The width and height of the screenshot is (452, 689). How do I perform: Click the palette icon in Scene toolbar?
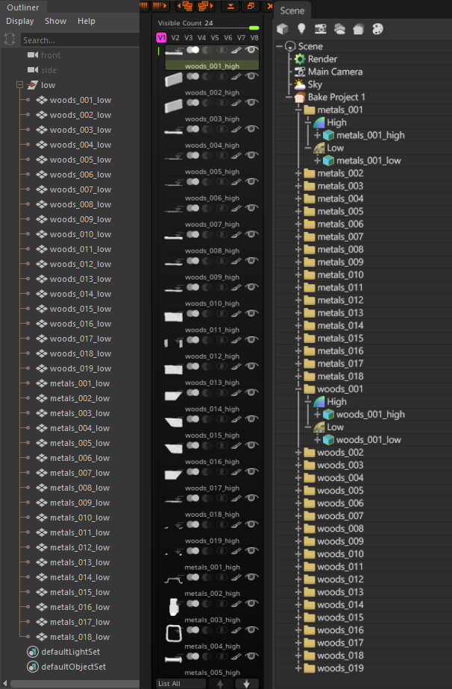pos(377,29)
